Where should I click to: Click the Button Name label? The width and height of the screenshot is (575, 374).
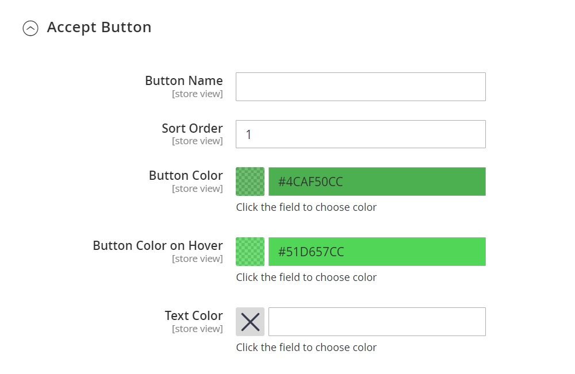coord(183,80)
